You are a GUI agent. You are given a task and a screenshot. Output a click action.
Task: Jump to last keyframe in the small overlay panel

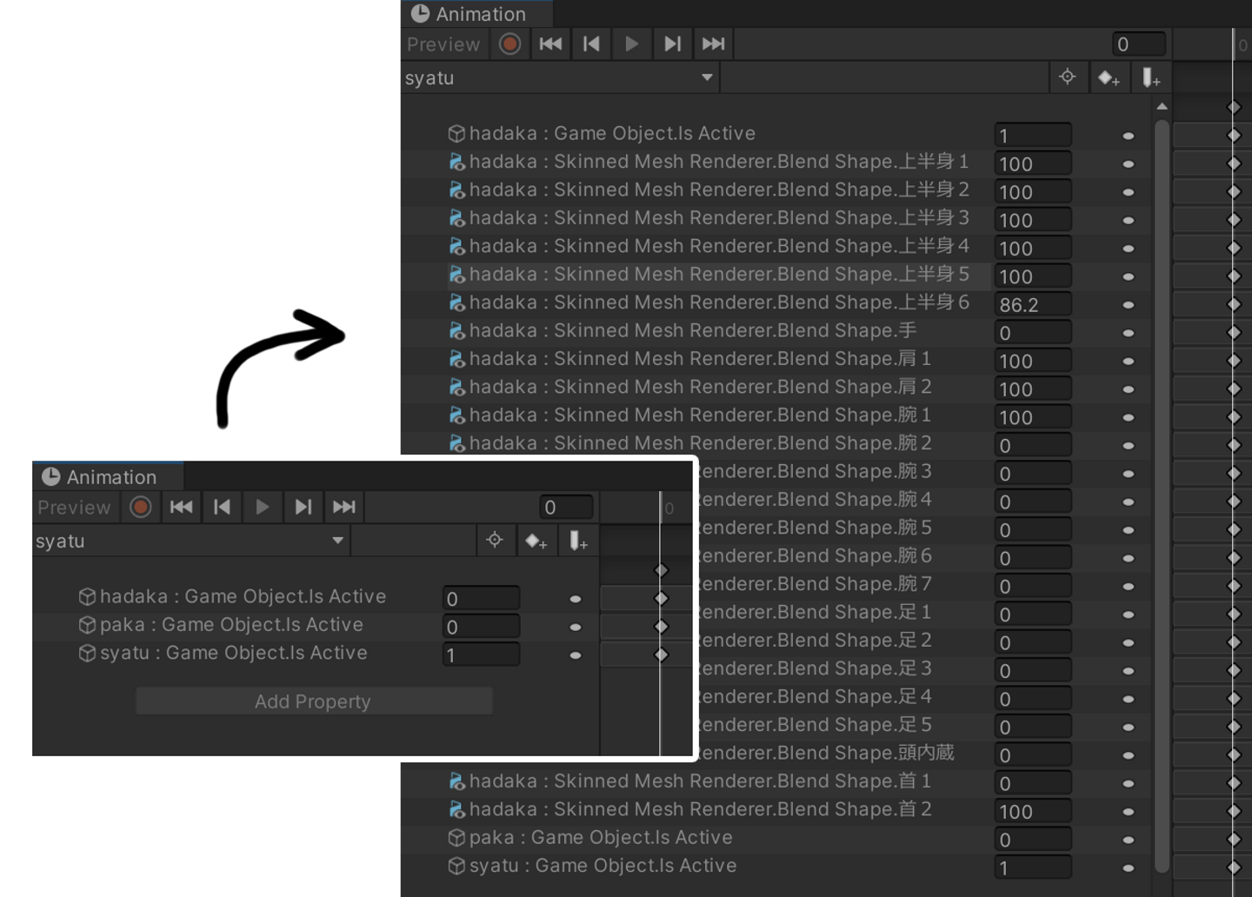(x=344, y=508)
